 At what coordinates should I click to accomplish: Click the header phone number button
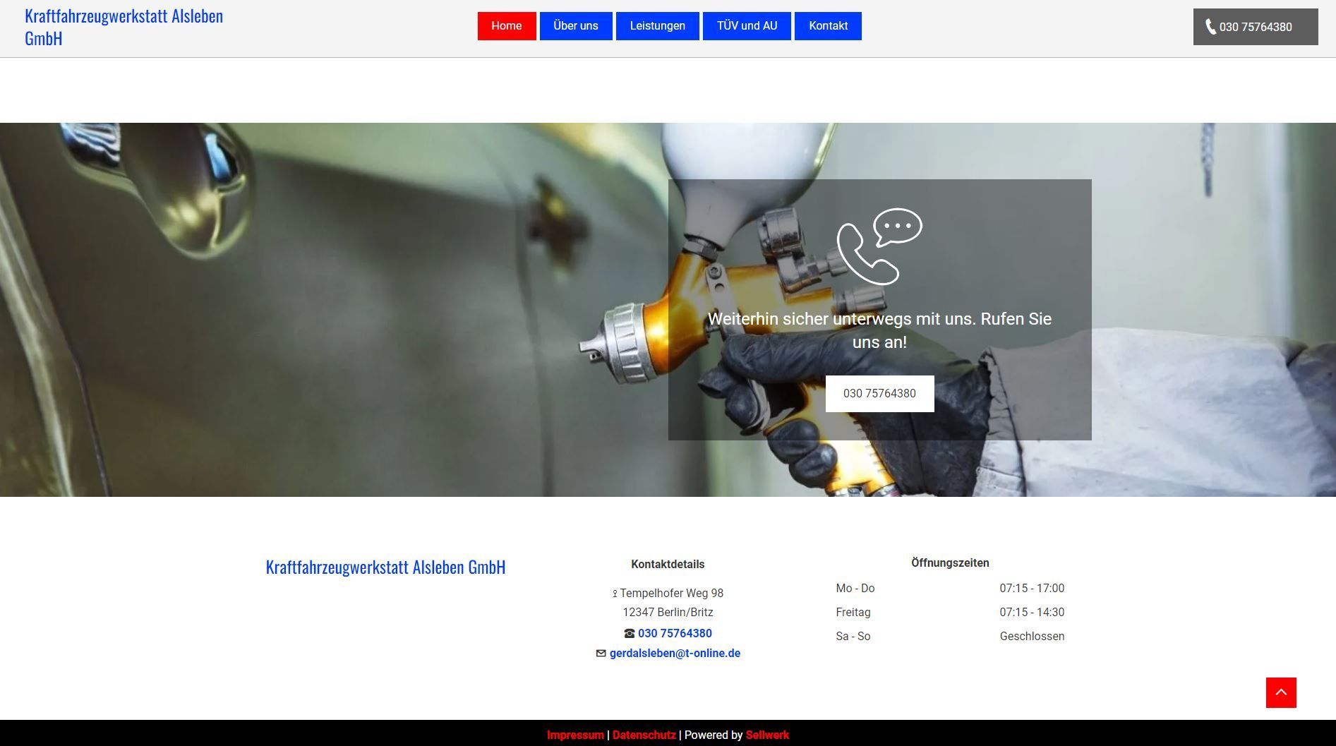pos(1255,27)
